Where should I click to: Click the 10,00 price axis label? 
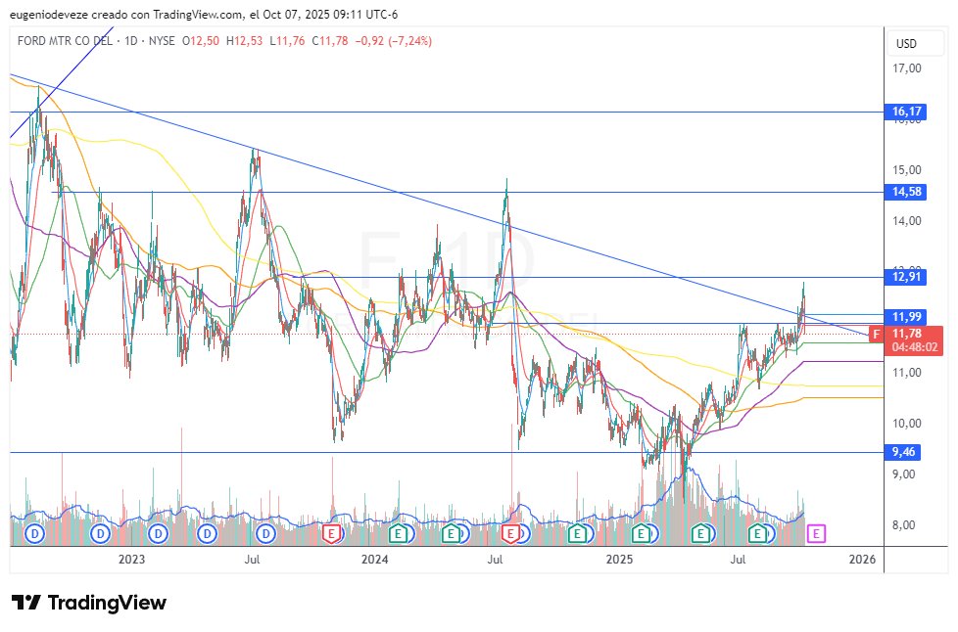[x=907, y=423]
